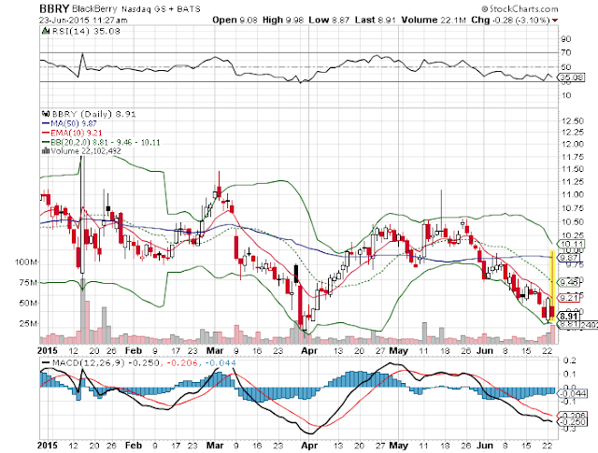Click the RSI(14) 35.08 indicator label
Screen dimensions: 598x453
86,31
